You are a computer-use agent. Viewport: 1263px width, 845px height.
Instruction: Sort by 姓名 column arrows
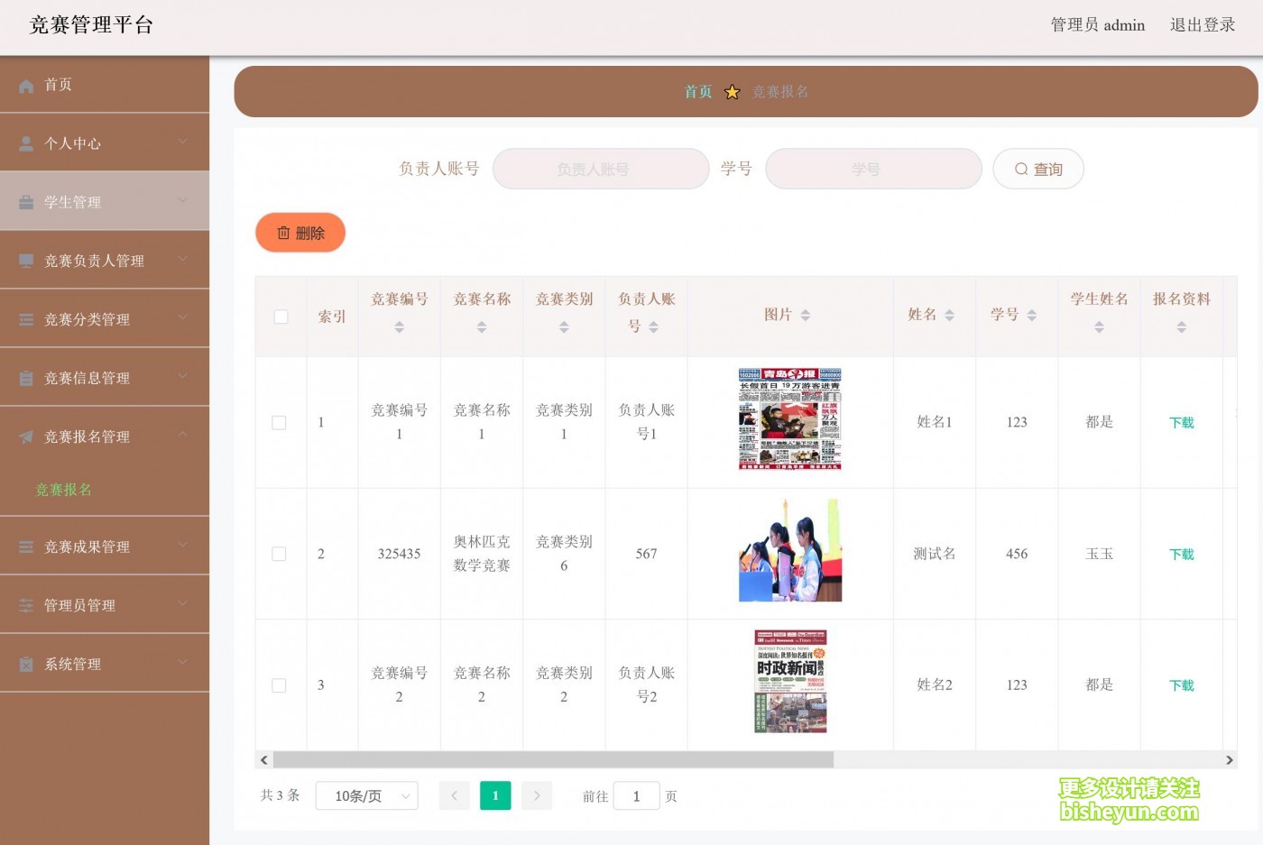click(949, 315)
